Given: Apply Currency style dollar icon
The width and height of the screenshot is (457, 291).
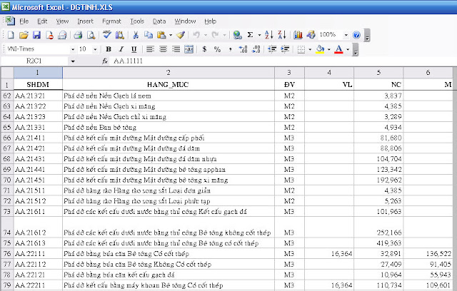Looking at the screenshot, I should pos(205,49).
